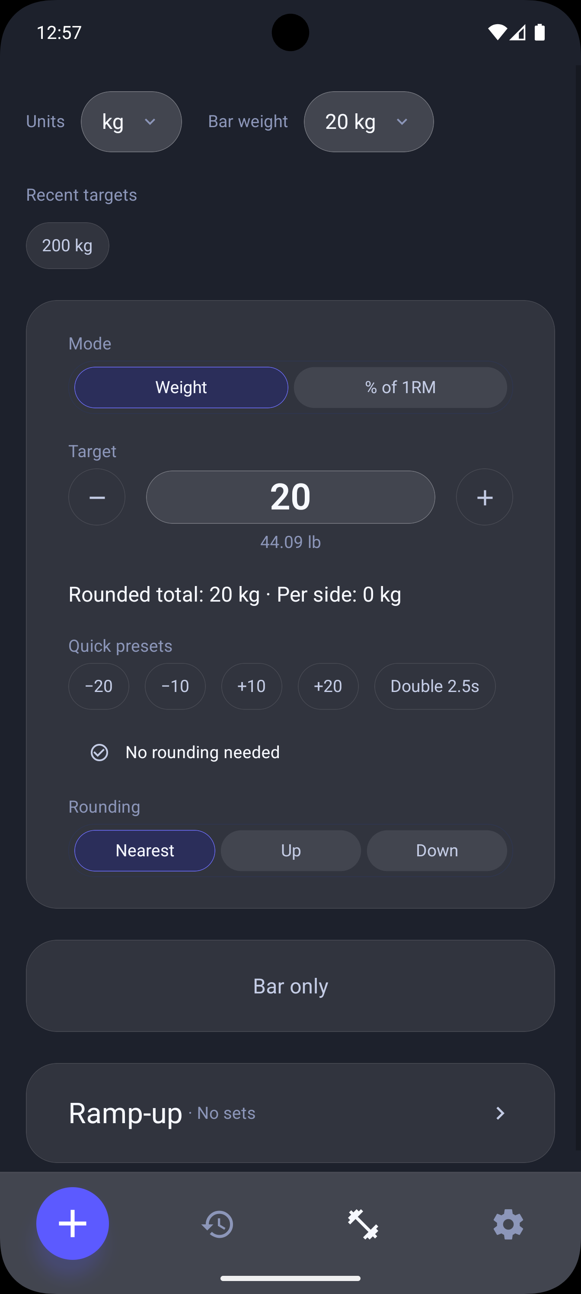The height and width of the screenshot is (1294, 581).
Task: Open settings via the gear icon
Action: click(x=508, y=1224)
